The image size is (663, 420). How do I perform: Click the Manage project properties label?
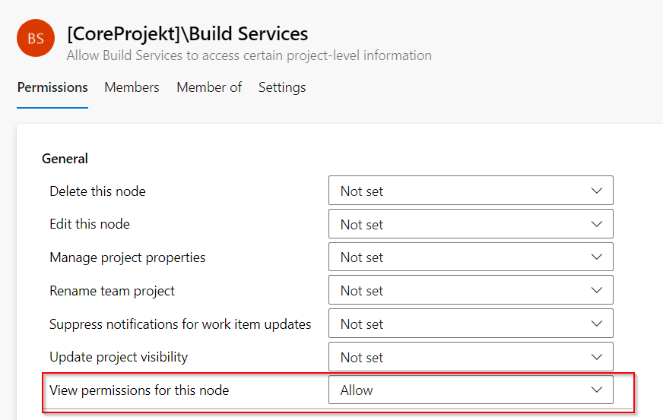(x=128, y=257)
